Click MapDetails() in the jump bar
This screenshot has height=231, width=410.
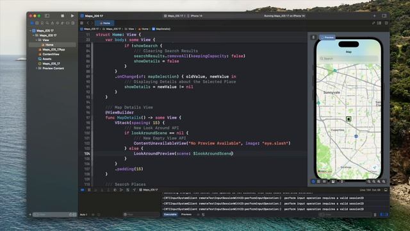coord(161,29)
